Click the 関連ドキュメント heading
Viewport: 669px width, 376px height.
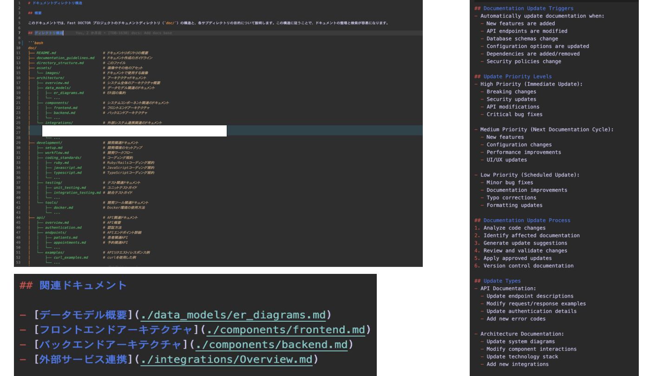coord(83,285)
